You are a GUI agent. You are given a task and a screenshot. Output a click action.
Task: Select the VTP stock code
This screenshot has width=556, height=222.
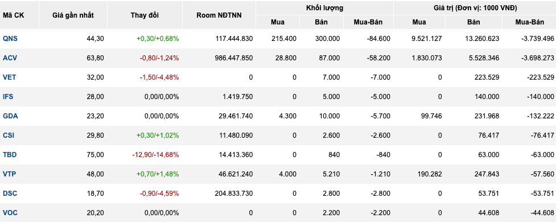pos(9,174)
